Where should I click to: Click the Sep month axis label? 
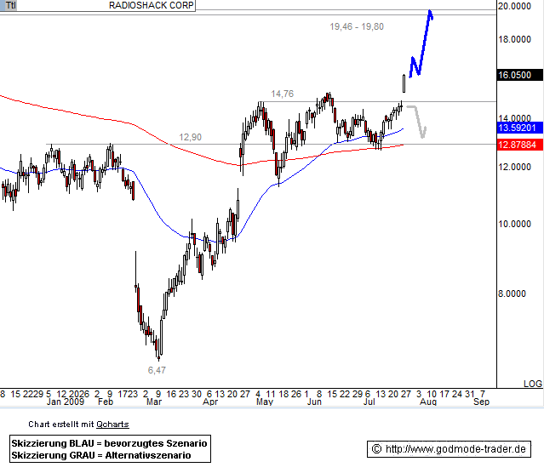(482, 402)
